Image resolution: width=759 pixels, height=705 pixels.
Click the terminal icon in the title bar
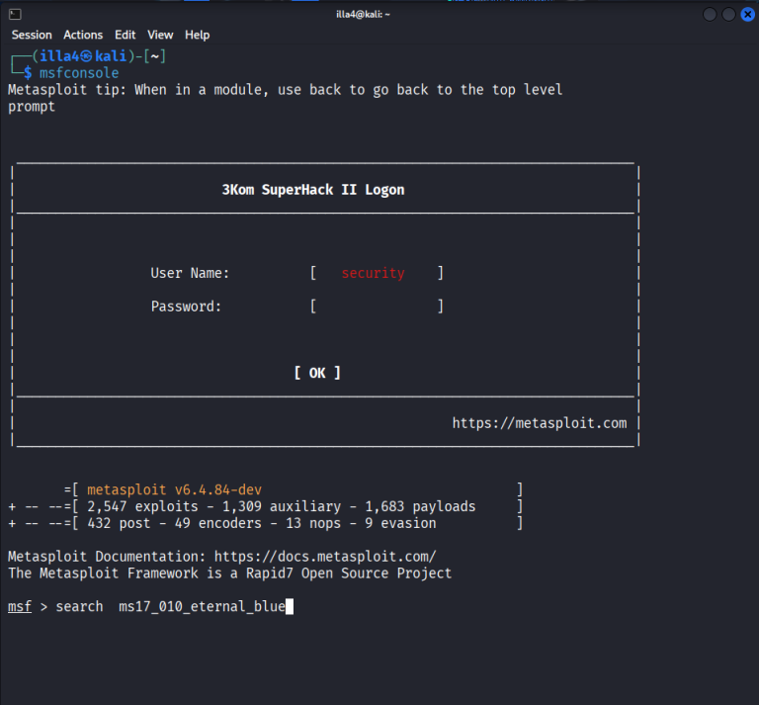[15, 14]
